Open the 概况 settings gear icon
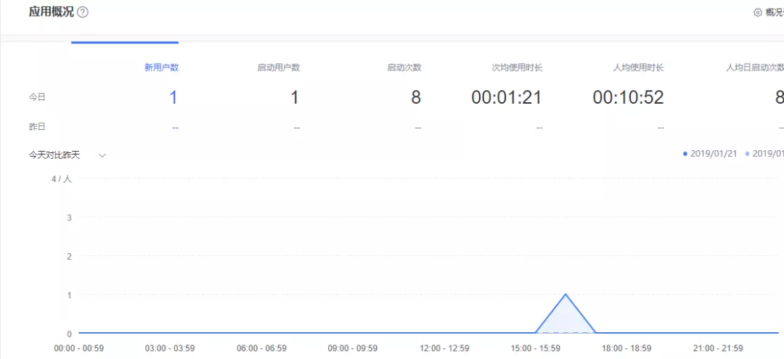 (758, 12)
